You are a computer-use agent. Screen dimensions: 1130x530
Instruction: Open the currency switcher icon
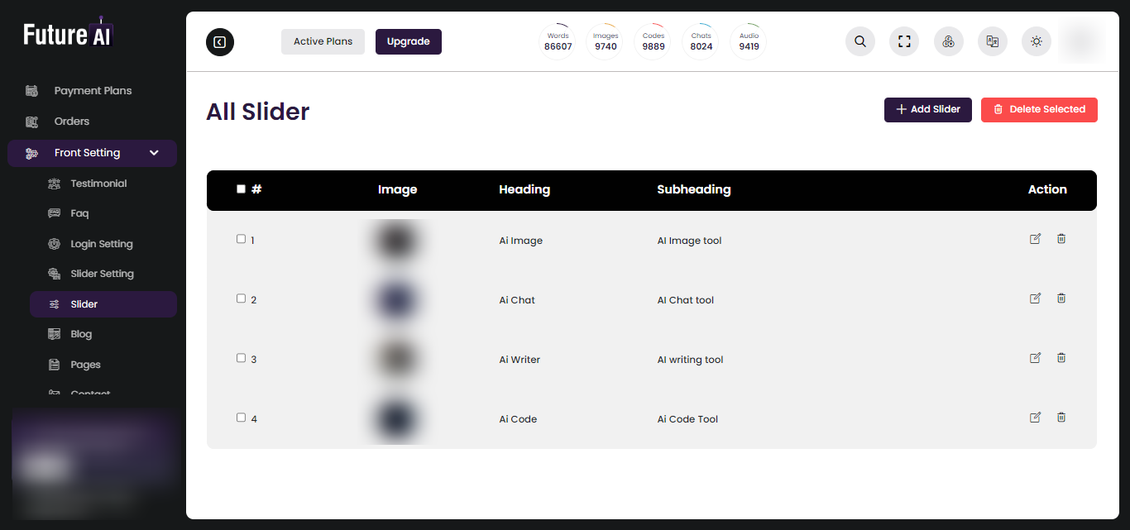[948, 41]
